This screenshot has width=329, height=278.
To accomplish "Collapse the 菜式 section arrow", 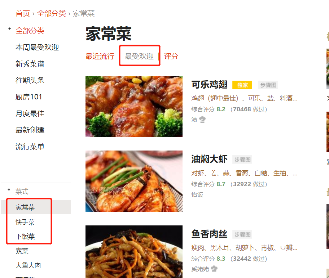I will [x=9, y=189].
